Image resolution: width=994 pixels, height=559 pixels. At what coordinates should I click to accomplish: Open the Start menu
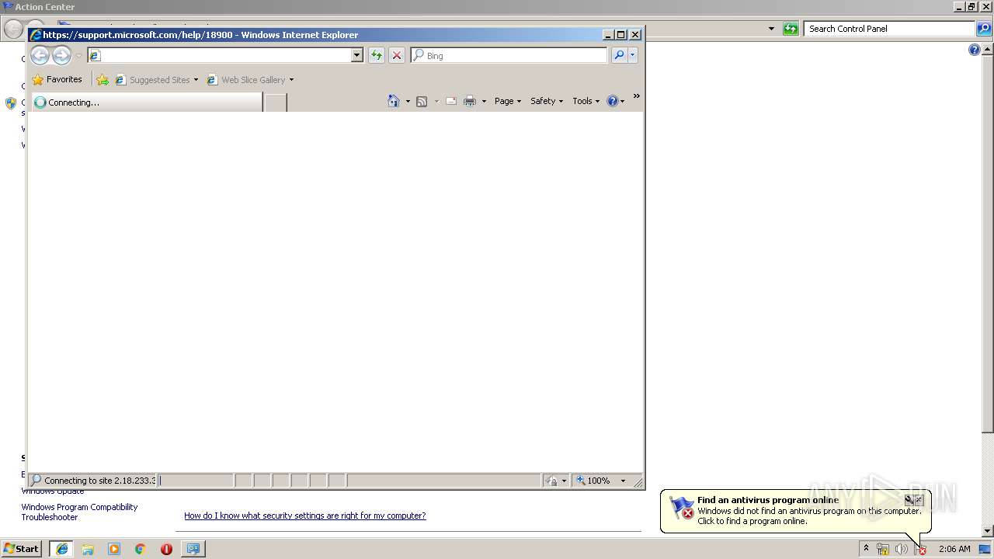pyautogui.click(x=22, y=549)
